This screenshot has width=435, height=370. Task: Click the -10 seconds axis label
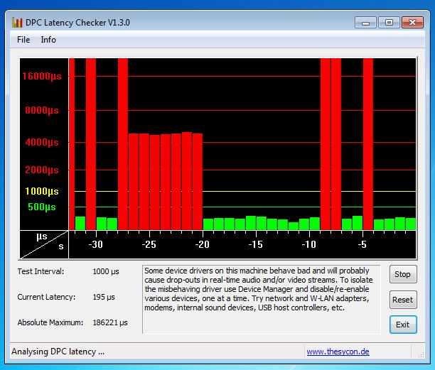click(308, 244)
